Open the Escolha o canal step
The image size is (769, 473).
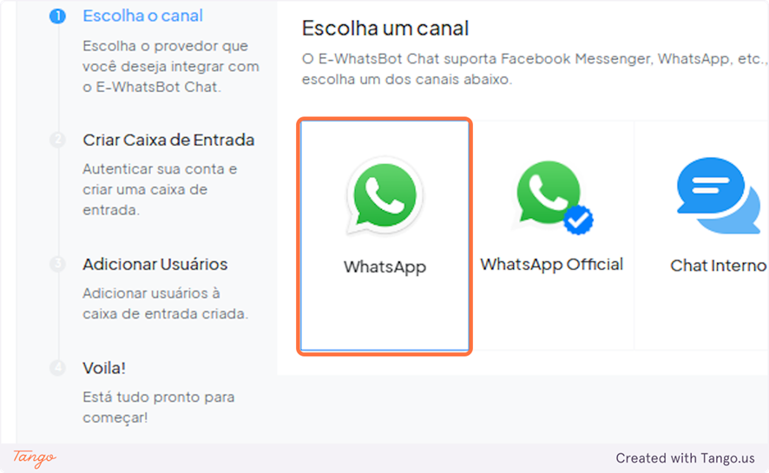(x=142, y=16)
